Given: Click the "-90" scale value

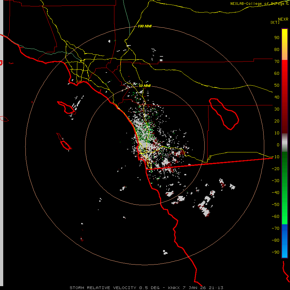Looking at the screenshot, I should point(275,252).
